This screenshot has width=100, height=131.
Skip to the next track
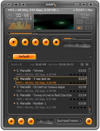pos(46,42)
